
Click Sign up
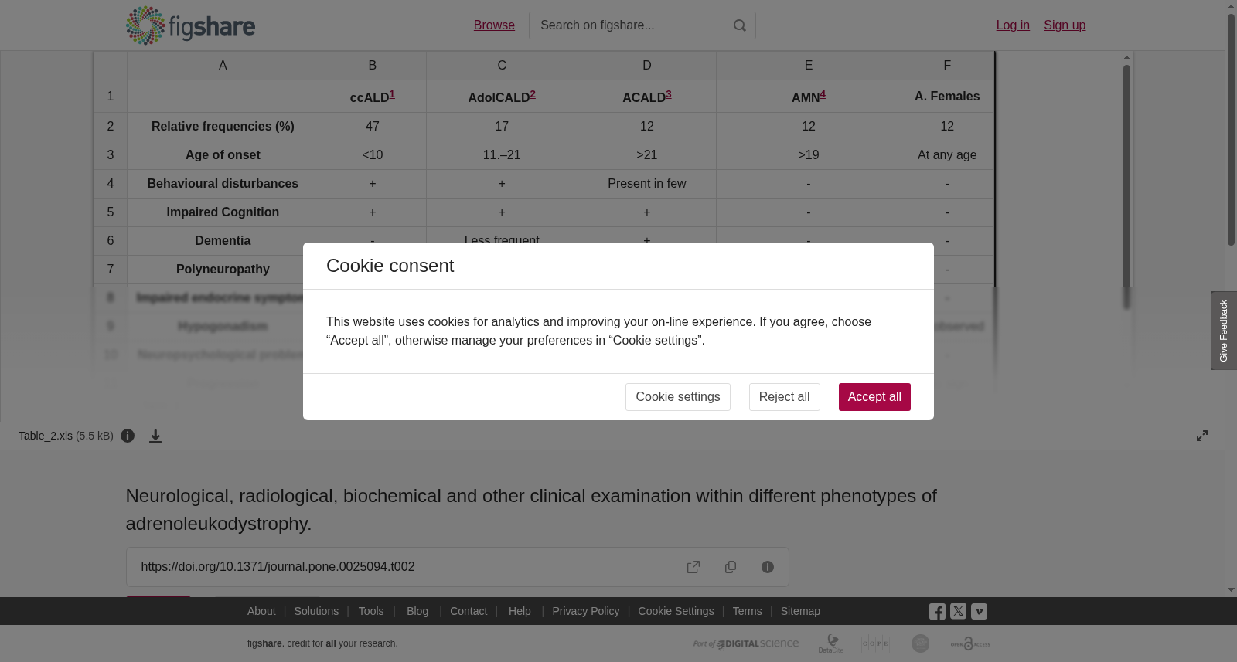[x=1065, y=25]
